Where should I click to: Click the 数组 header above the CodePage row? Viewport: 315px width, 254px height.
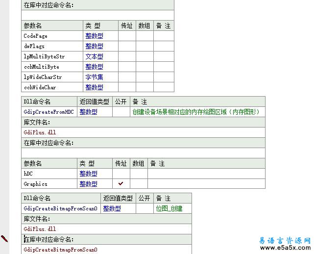144,25
